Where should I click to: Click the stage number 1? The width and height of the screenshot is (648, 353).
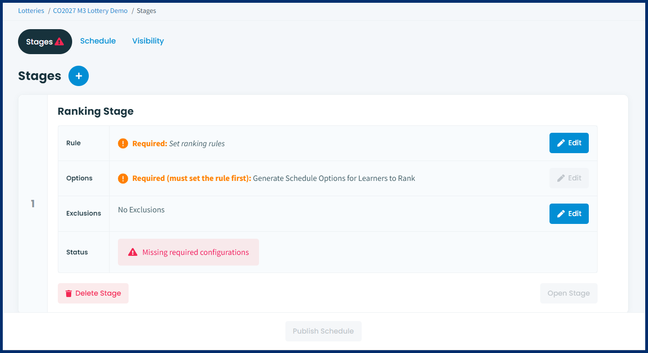pos(33,204)
